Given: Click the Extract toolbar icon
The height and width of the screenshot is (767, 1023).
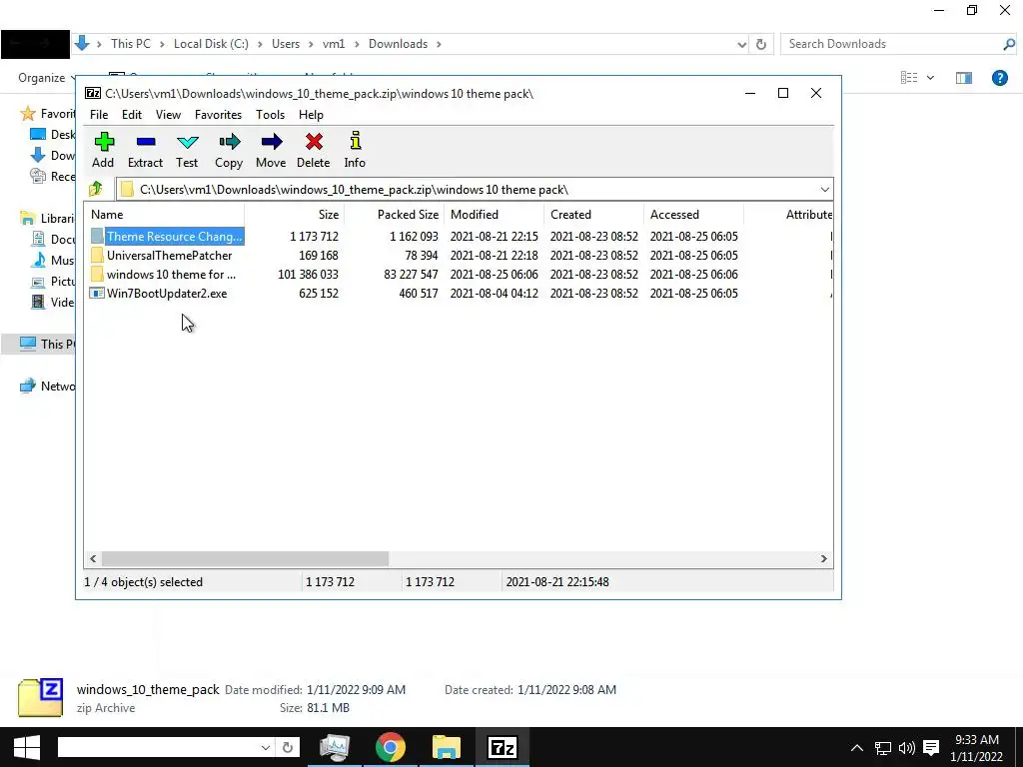Looking at the screenshot, I should [x=145, y=150].
